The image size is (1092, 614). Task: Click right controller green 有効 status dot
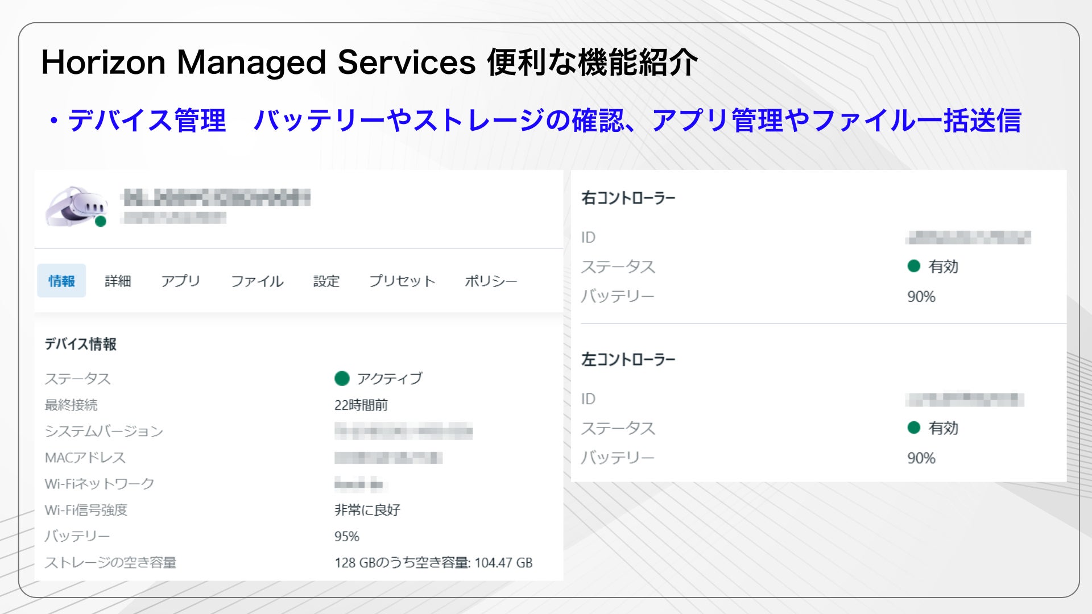(x=913, y=266)
